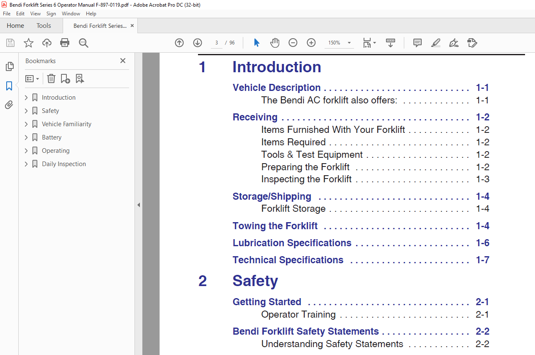Collapse the navigation pane handle
Viewport: 535px width, 355px height.
[139, 205]
